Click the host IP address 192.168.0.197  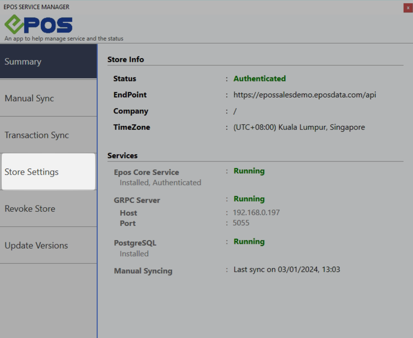click(x=256, y=212)
